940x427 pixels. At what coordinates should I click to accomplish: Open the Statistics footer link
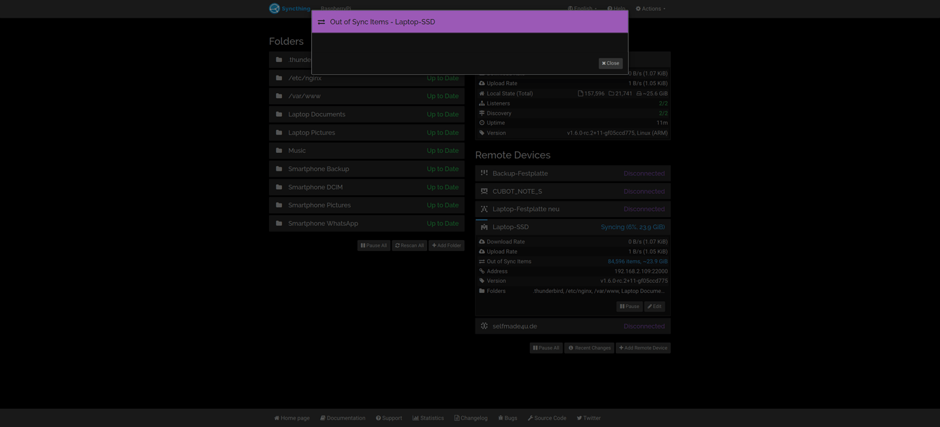(428, 418)
